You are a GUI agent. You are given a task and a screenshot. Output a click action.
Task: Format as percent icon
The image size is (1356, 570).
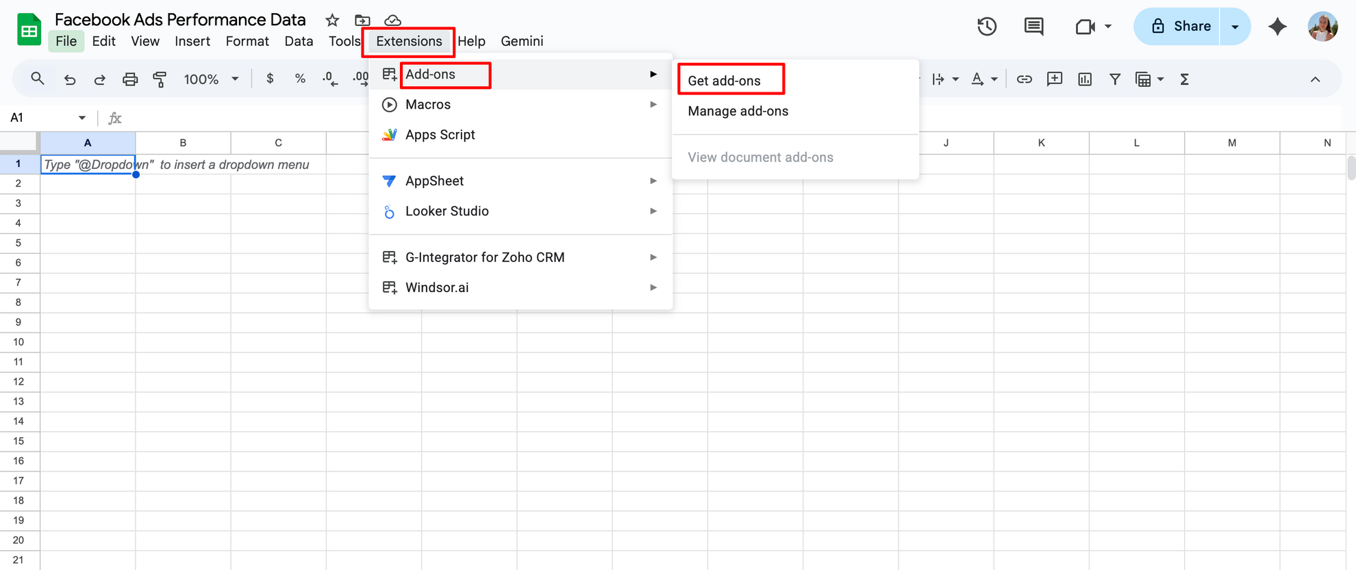[x=300, y=79]
